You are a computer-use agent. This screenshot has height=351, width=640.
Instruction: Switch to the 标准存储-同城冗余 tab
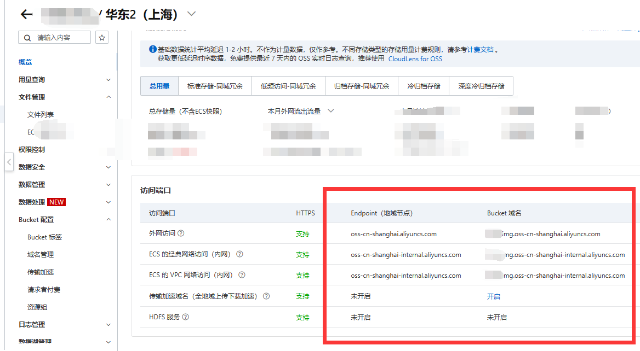215,86
